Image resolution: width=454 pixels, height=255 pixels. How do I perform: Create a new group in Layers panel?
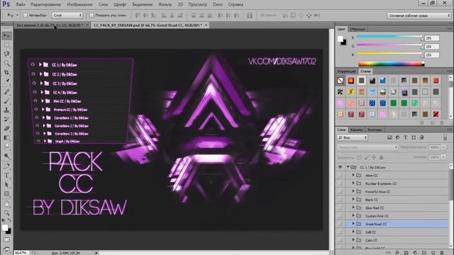click(424, 252)
